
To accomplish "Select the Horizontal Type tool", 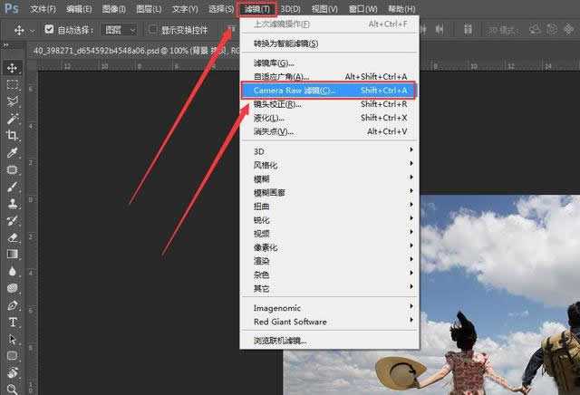I will click(x=13, y=323).
